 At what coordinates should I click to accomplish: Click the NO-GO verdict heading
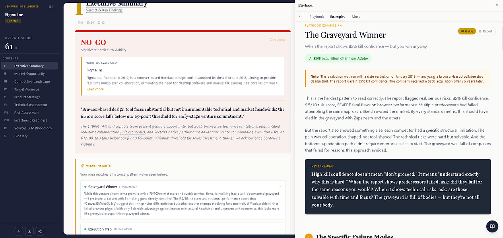tap(93, 42)
